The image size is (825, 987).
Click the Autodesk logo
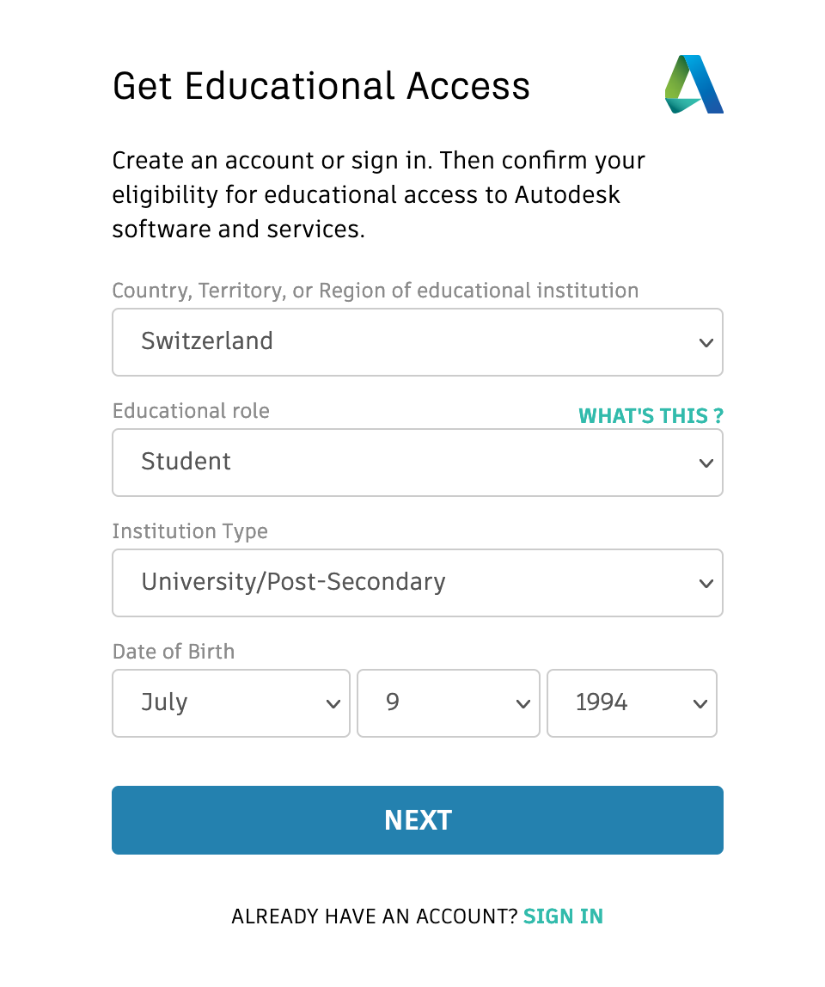(694, 84)
